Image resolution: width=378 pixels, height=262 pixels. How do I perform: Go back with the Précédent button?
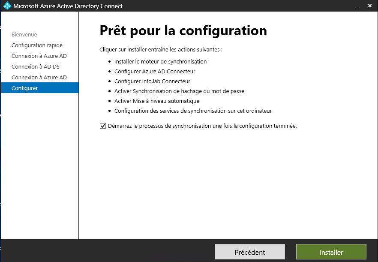[x=250, y=252]
